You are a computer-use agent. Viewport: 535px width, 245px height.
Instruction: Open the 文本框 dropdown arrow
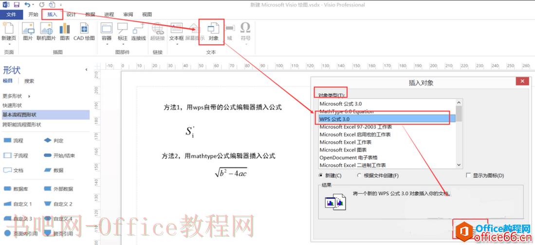click(x=177, y=44)
